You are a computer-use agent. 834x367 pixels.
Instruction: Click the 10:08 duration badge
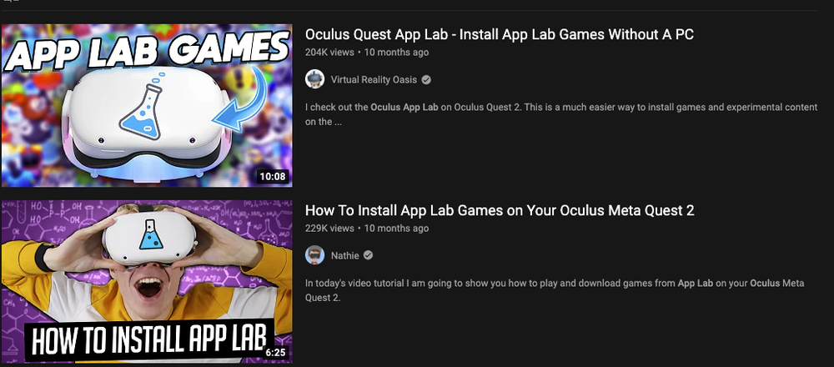273,176
